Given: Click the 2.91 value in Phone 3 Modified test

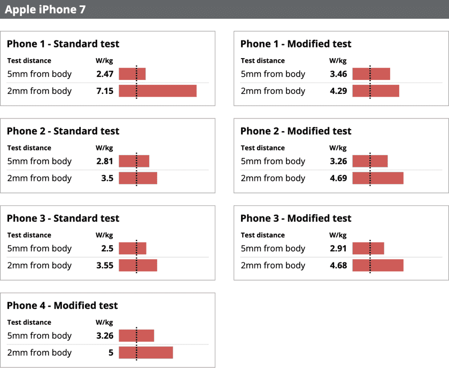Looking at the screenshot, I should coord(338,249).
